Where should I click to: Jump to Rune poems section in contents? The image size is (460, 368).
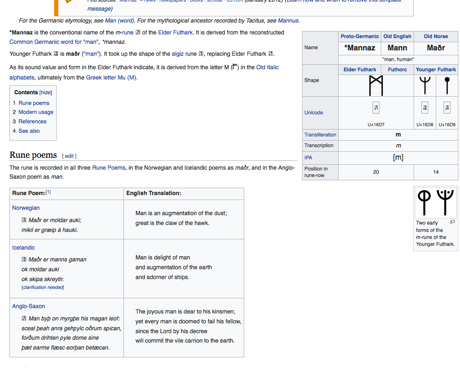[34, 103]
